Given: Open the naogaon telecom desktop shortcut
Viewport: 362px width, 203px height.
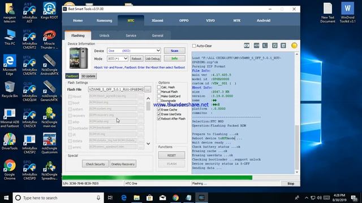Looking at the screenshot, I should click(x=10, y=13).
